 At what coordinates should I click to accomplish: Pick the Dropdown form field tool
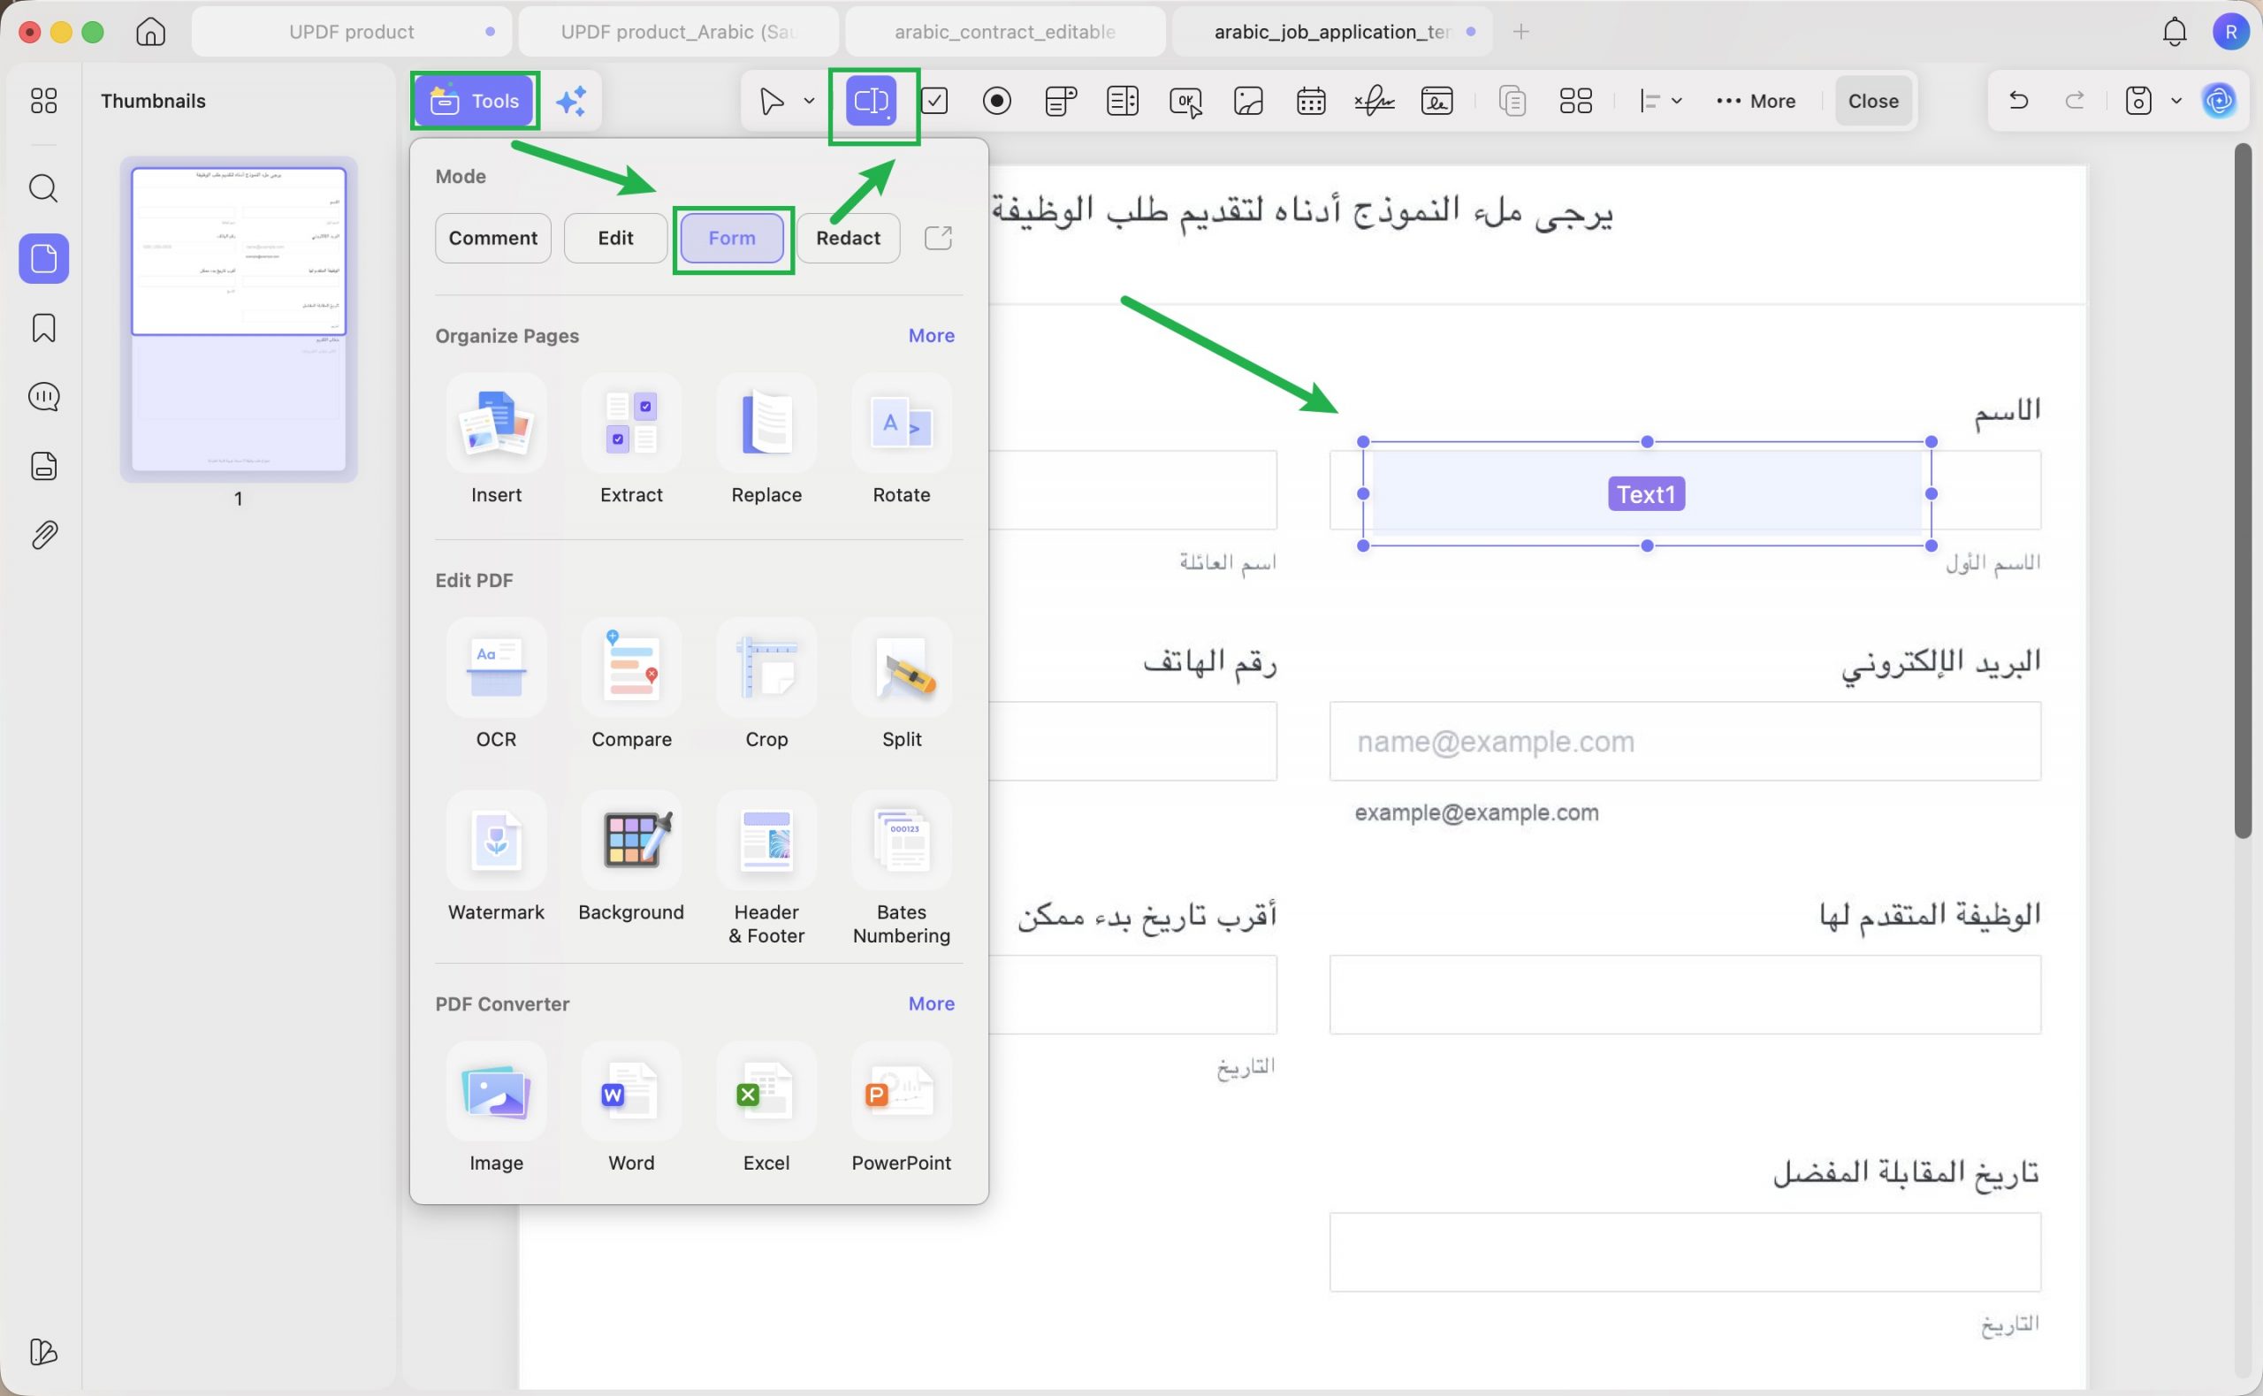[x=1061, y=101]
